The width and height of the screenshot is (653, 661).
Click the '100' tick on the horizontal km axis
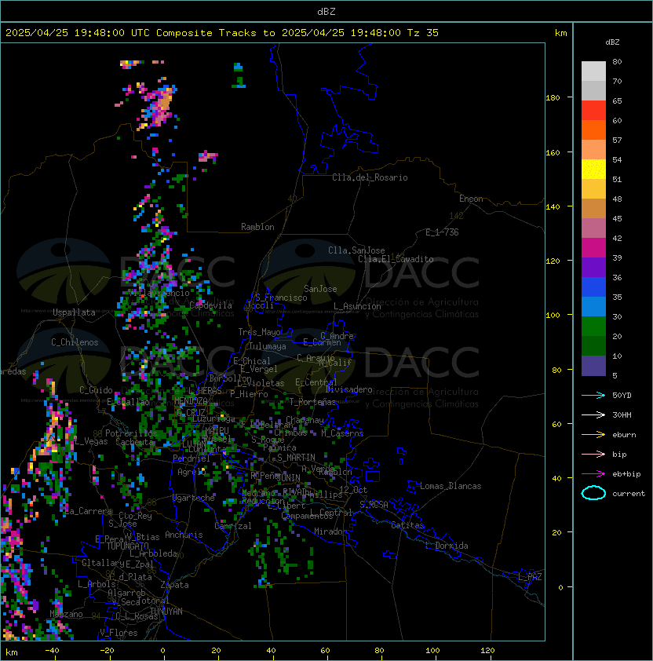(432, 651)
